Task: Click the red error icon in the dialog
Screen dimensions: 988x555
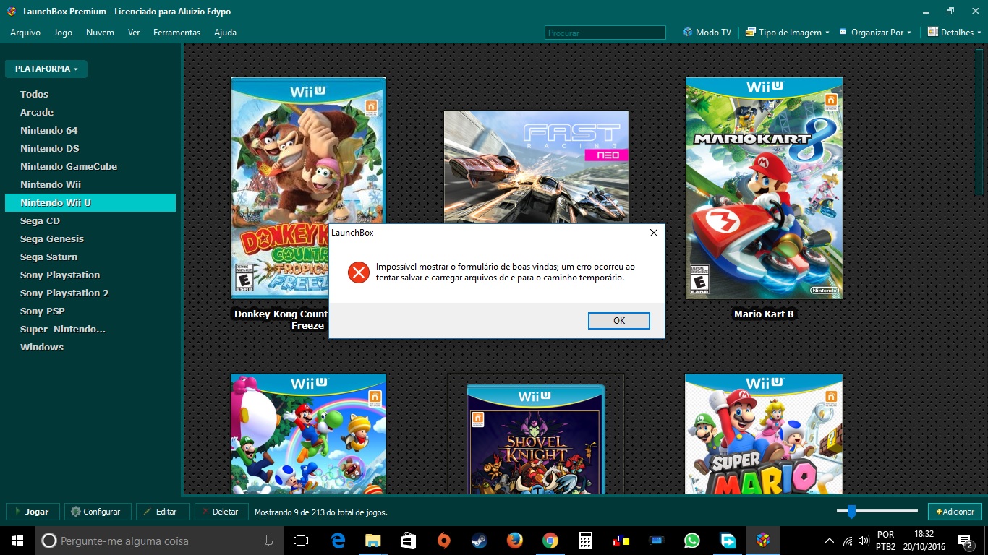Action: tap(359, 272)
